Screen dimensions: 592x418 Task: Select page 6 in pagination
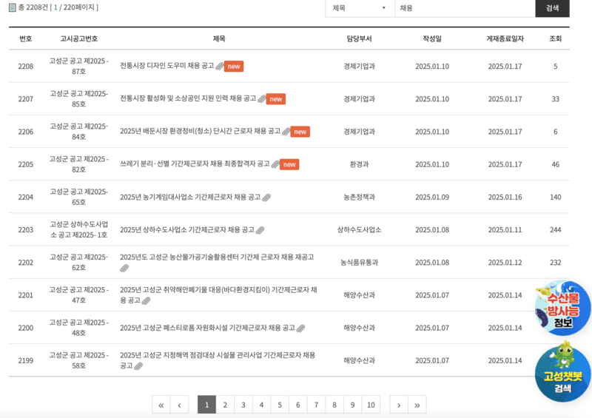tap(298, 405)
